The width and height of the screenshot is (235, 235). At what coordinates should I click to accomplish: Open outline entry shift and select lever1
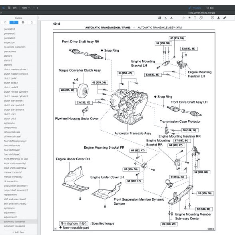15,199
